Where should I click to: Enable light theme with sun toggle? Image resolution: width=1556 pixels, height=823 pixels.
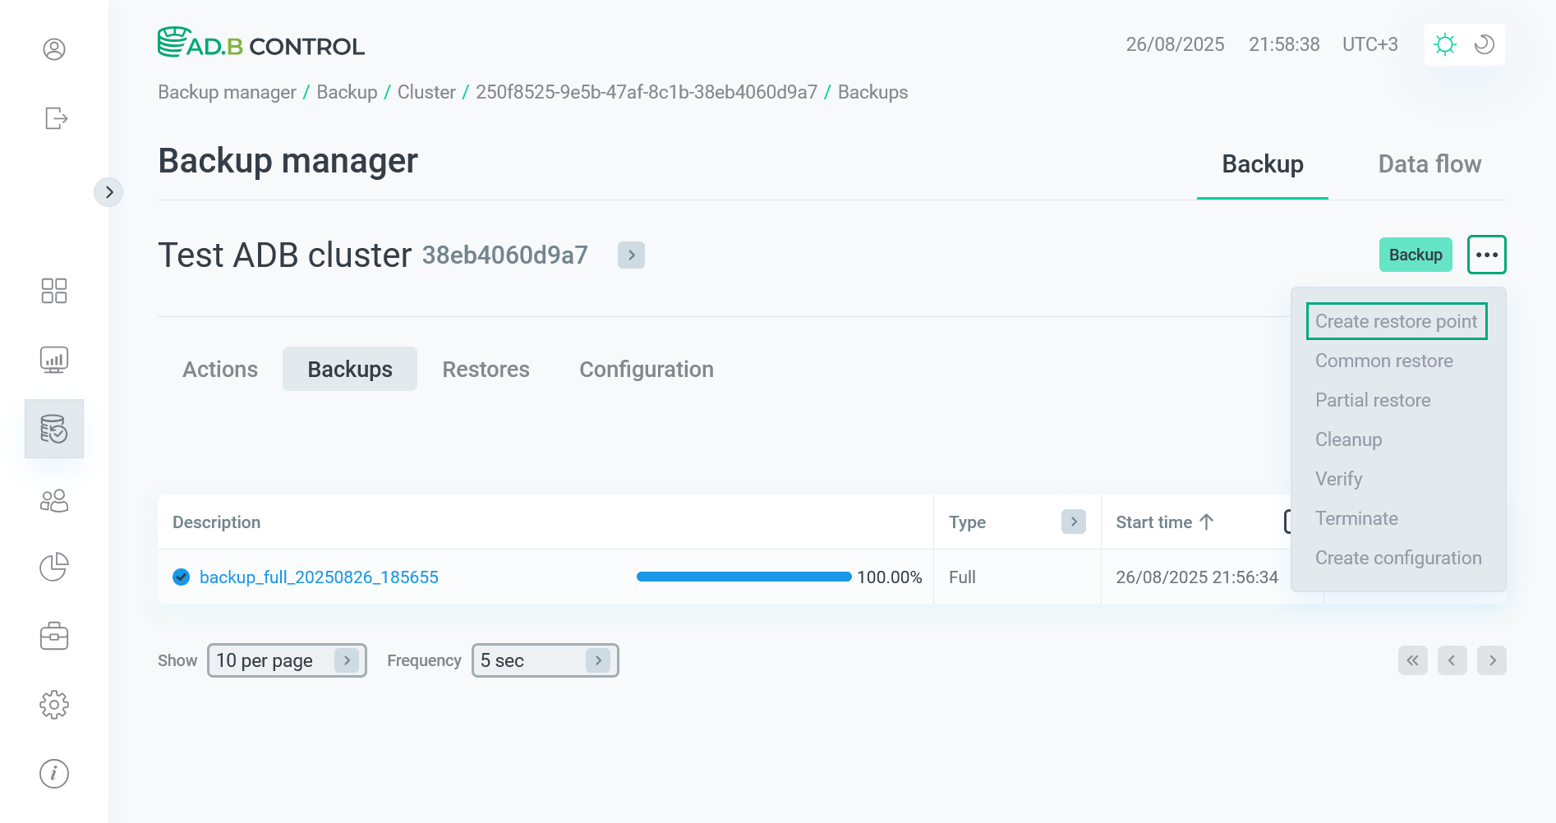point(1445,44)
